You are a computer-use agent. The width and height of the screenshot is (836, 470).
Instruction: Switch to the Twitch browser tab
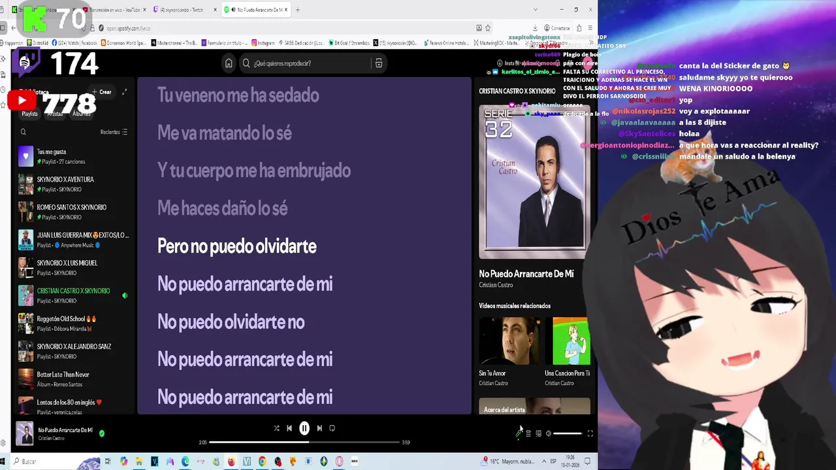point(185,10)
